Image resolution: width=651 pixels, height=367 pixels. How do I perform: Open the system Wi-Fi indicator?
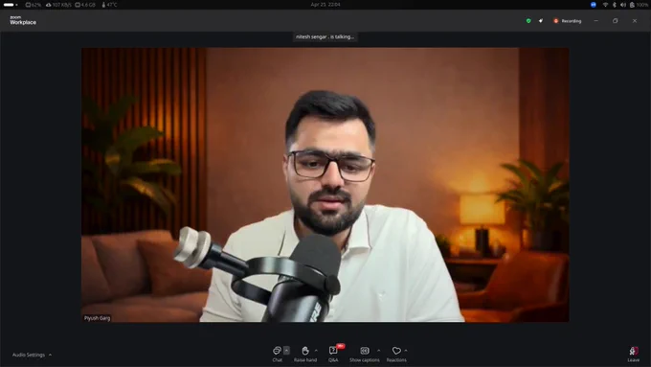(605, 5)
